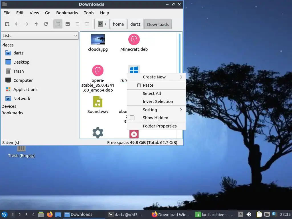
Task: Launch file manager from panel quicklaunch
Action: click(41, 214)
